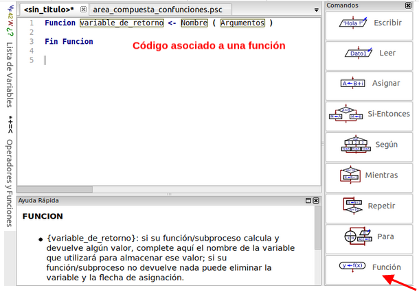The width and height of the screenshot is (419, 292).
Task: Close the Comandos panel
Action: [x=408, y=5]
